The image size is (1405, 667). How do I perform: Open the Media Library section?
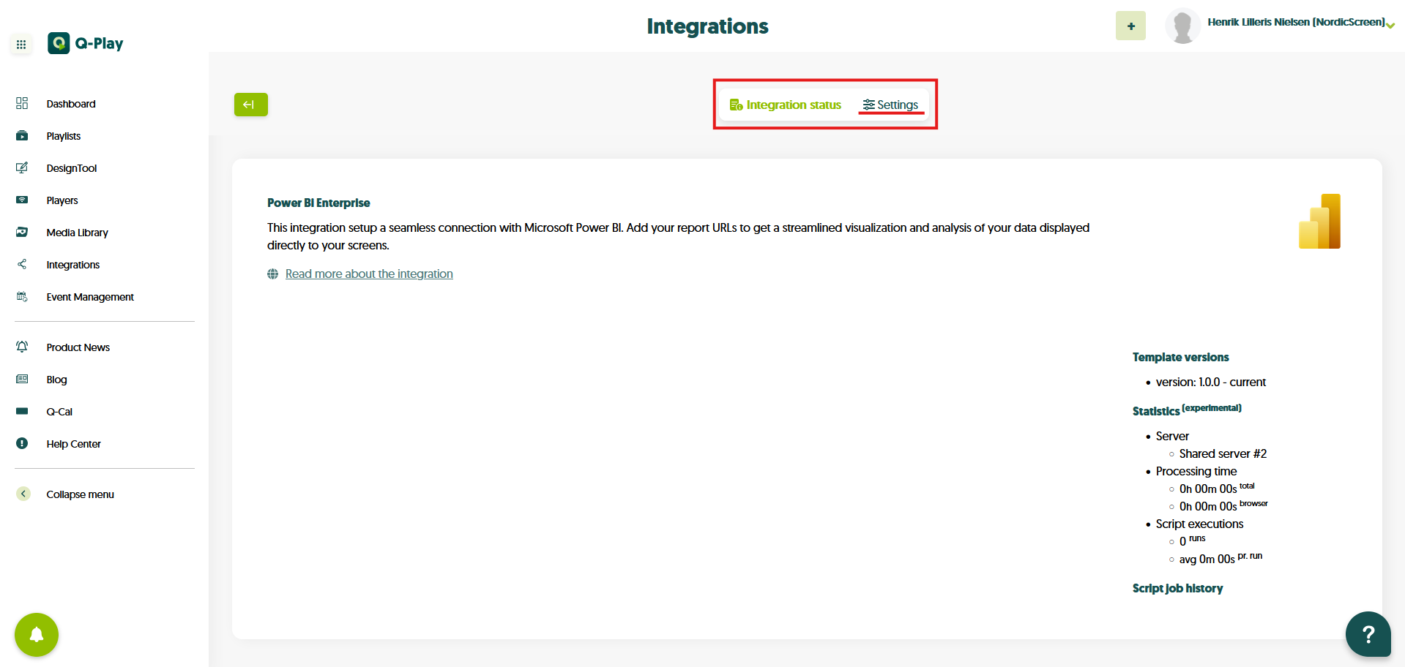click(77, 233)
